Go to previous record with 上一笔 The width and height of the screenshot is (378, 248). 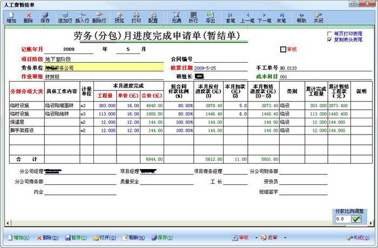(x=247, y=18)
